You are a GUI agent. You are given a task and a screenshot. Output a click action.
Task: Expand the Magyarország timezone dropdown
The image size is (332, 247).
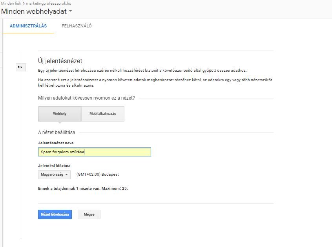54,174
